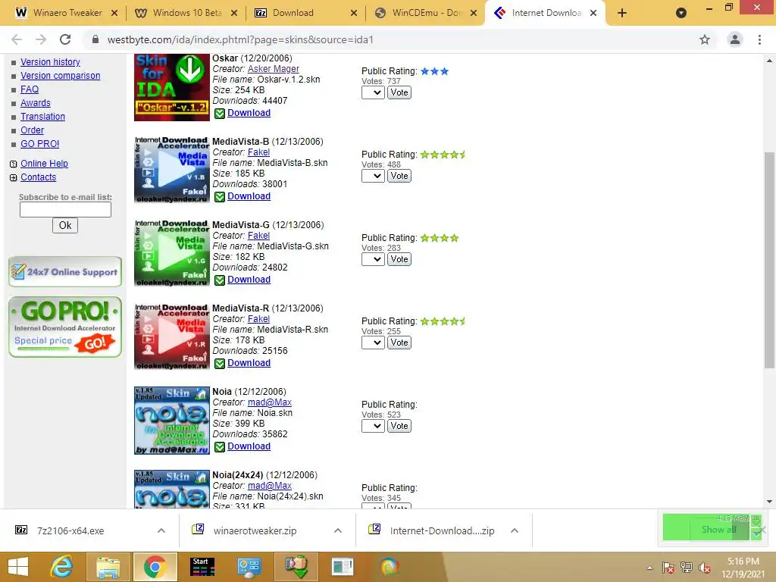Launch Internet Explorer from the taskbar
This screenshot has width=776, height=582.
[x=62, y=567]
